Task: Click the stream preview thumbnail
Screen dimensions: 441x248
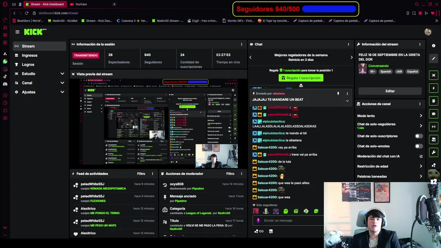Action: click(159, 123)
